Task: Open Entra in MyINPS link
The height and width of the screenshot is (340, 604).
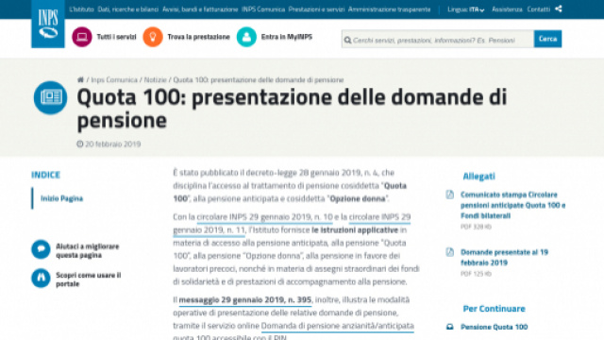Action: (287, 37)
